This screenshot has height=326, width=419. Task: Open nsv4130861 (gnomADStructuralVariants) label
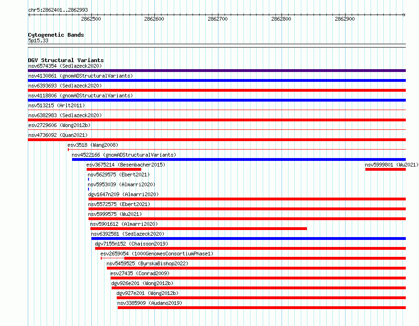click(81, 76)
